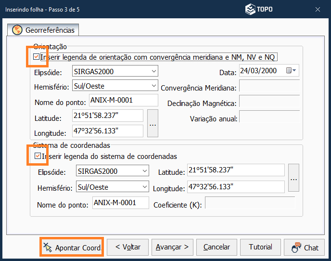Open Hemisfério dropdown in Sistema de coordenadas
331x261 pixels.
145,187
